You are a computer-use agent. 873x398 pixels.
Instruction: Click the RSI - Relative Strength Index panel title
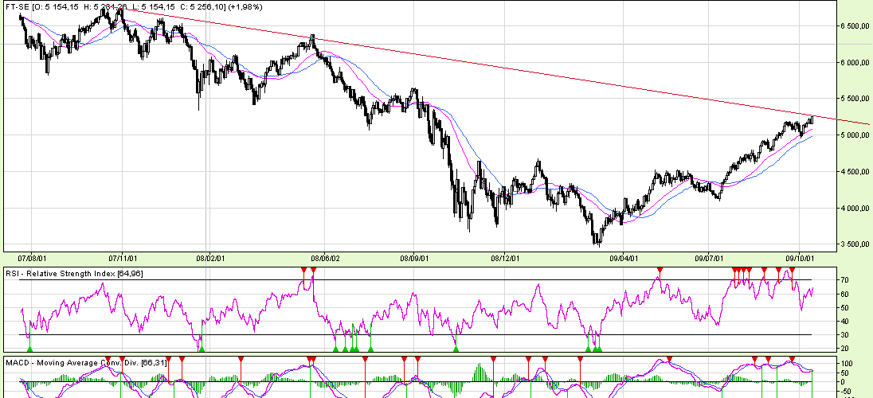[74, 273]
